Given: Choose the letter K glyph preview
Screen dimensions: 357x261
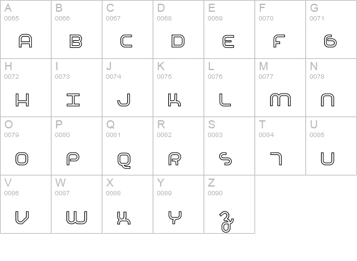Looking at the screenshot, I should (x=174, y=100).
